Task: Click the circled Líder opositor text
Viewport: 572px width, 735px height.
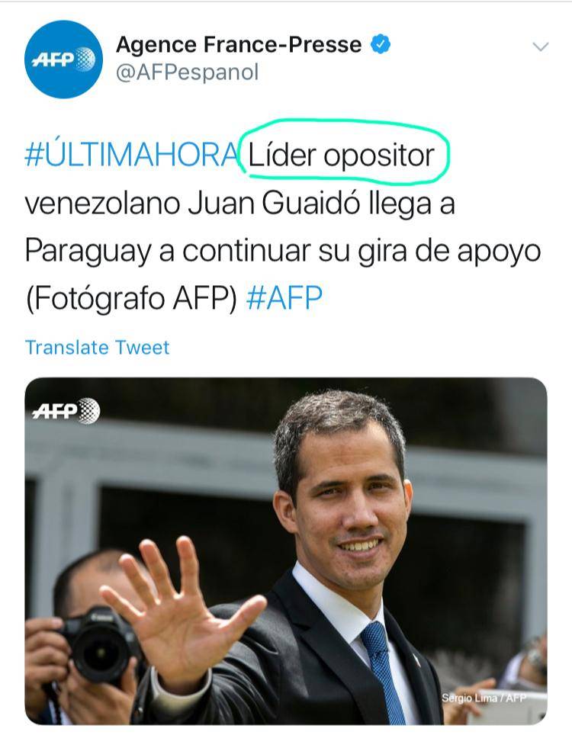Action: pos(342,156)
